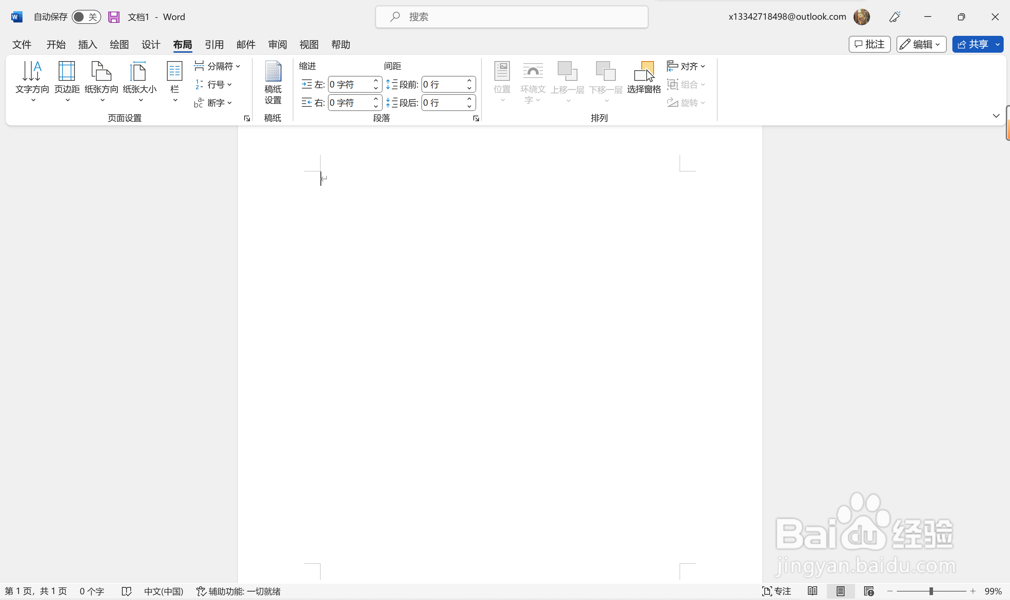Open Manuscript Paper Settings (稿纸设置)

tap(273, 83)
